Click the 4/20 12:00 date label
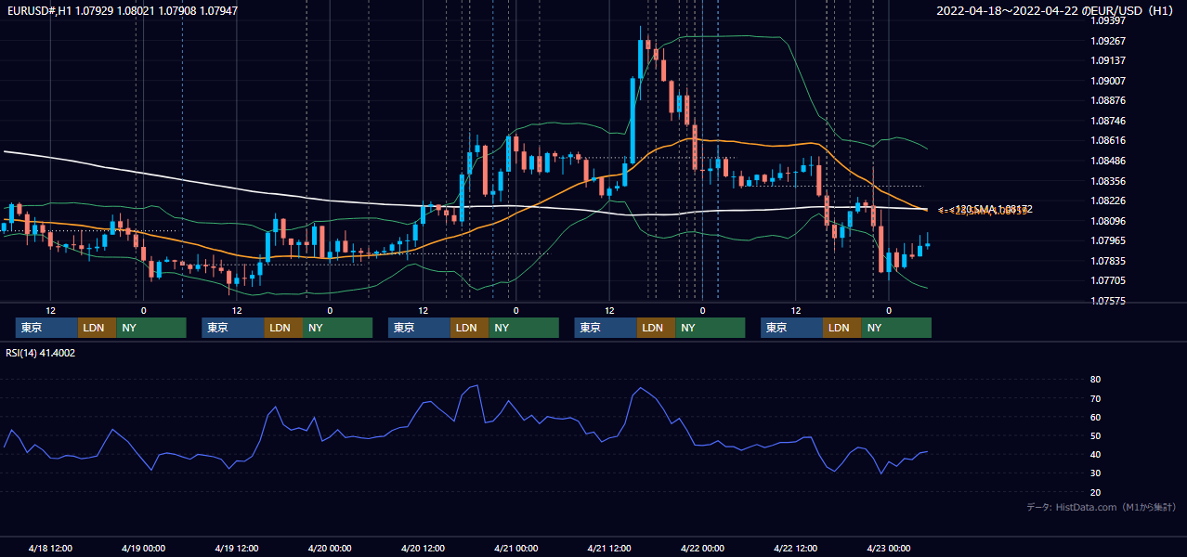This screenshot has width=1187, height=557. click(423, 548)
